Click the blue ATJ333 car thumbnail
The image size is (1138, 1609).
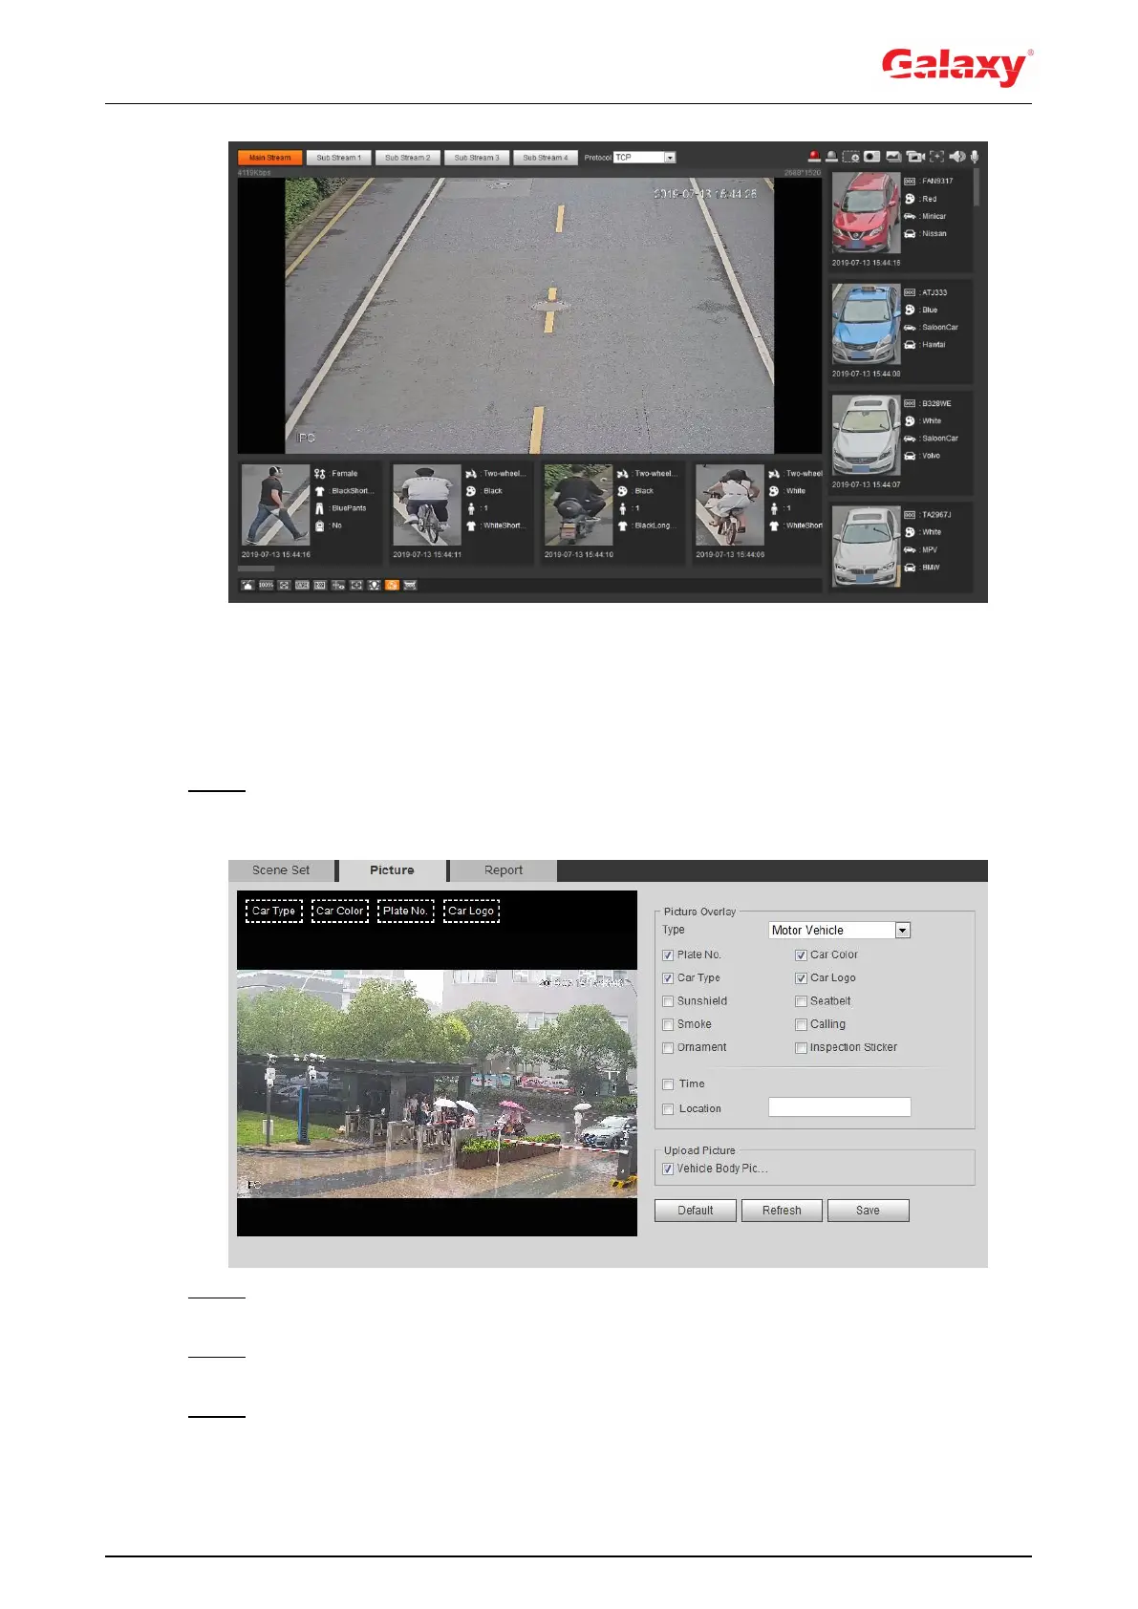click(x=866, y=324)
